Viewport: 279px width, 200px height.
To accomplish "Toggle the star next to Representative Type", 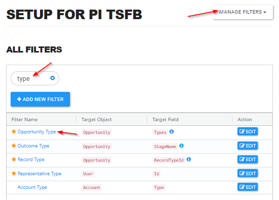I will point(14,173).
